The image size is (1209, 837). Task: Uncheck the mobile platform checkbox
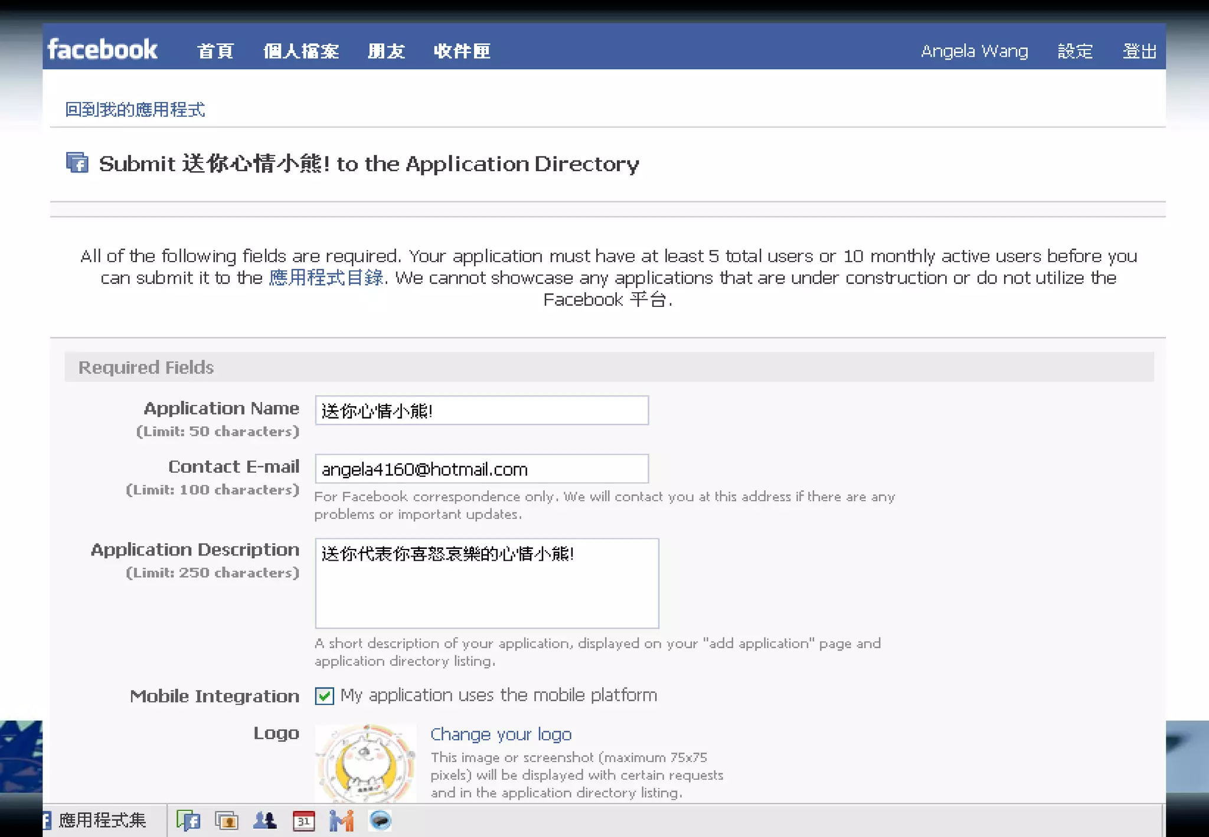pyautogui.click(x=324, y=696)
